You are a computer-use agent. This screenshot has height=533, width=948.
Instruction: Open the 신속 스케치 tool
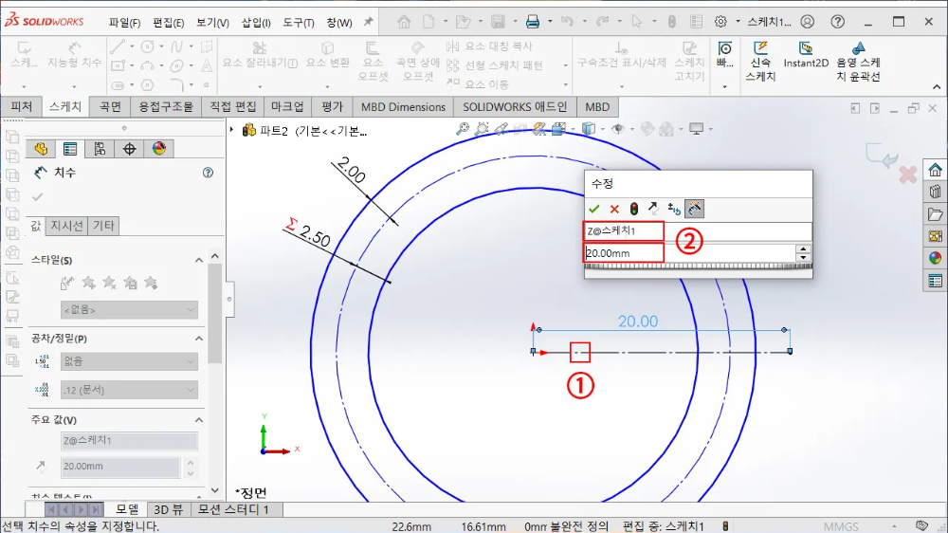760,61
